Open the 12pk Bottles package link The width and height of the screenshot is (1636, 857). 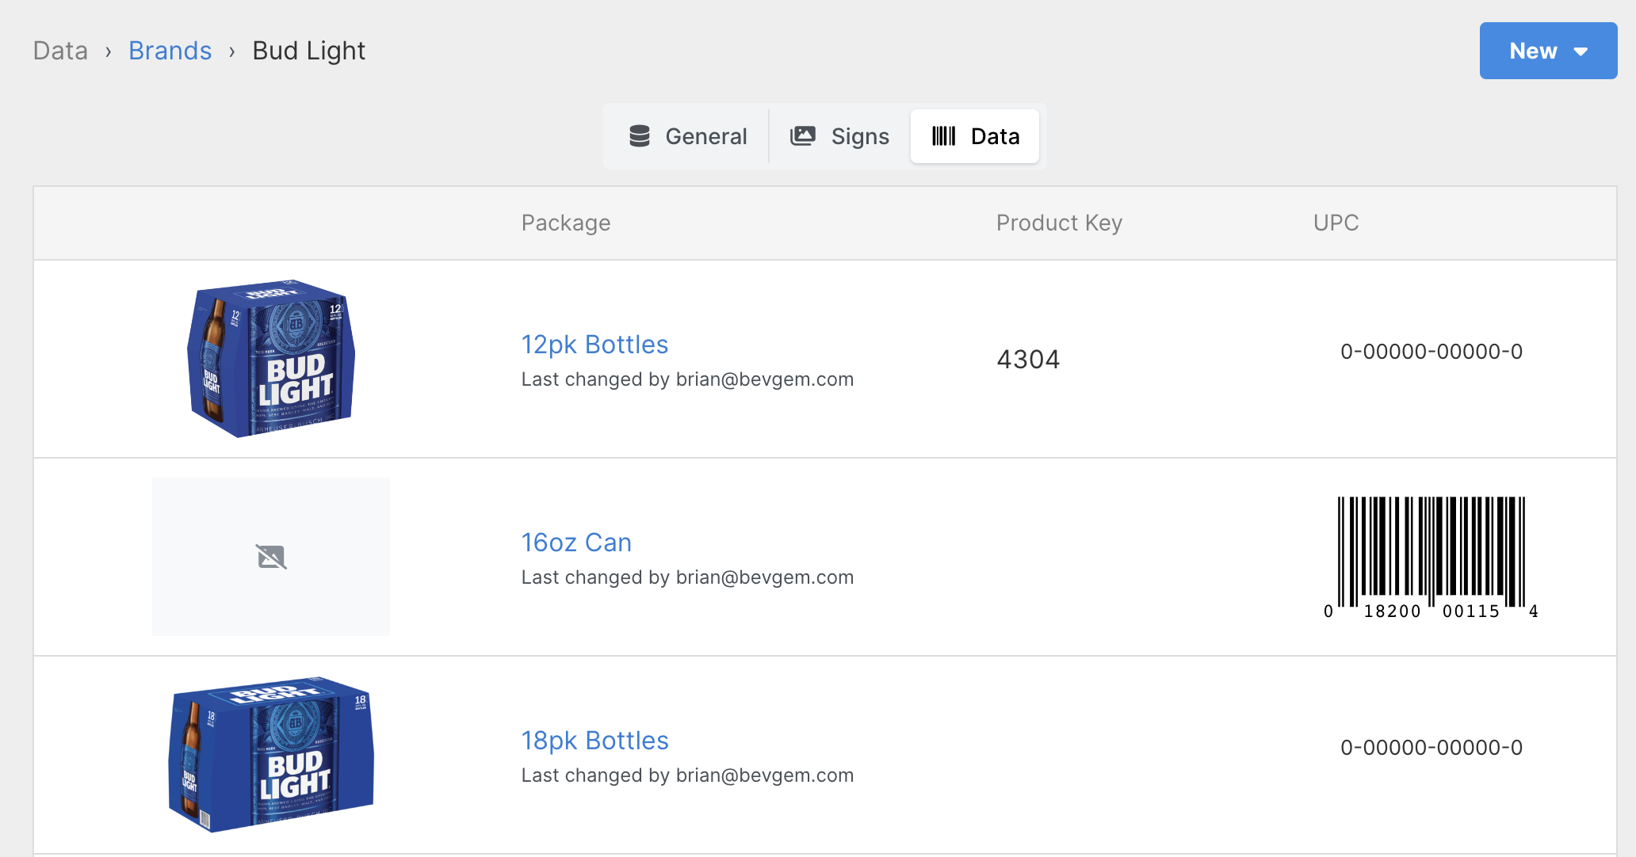(594, 345)
